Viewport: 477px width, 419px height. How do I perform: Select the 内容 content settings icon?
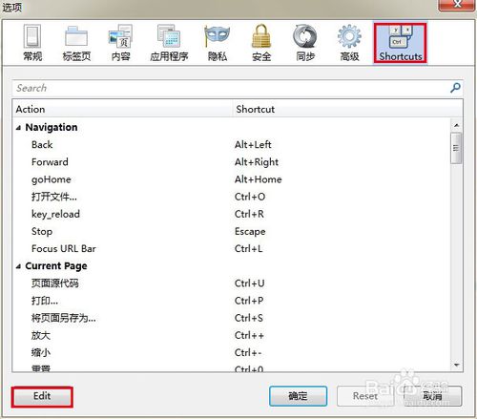coord(120,43)
